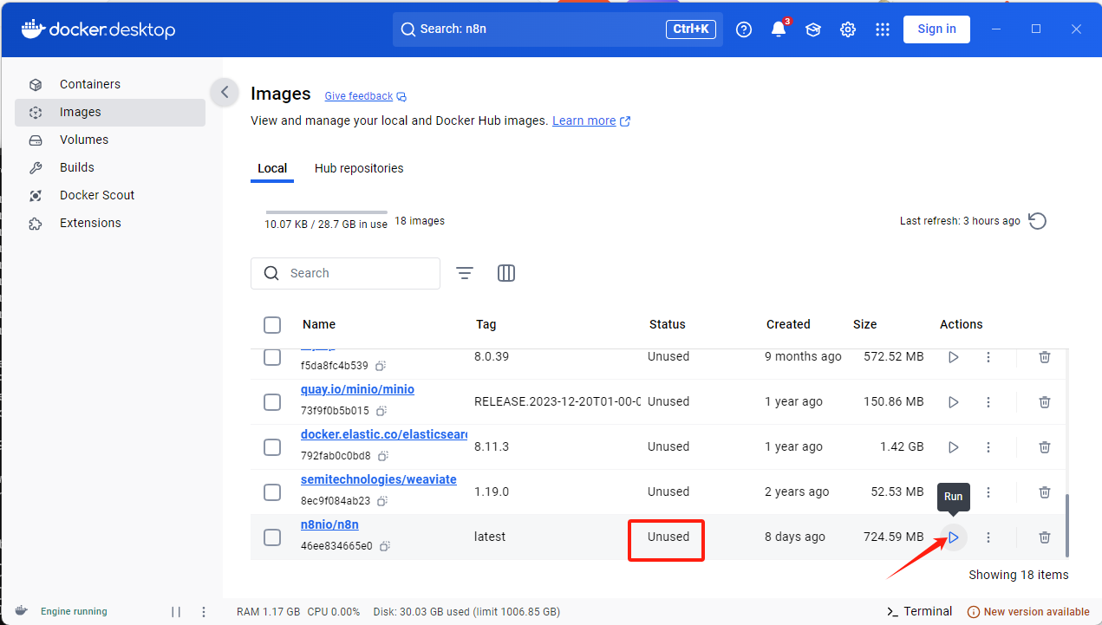Copy the image ID f5da8fc4b539
Screen dimensions: 1102x625
pyautogui.click(x=381, y=366)
